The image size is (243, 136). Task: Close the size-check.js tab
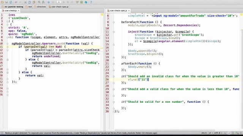pos(19,11)
